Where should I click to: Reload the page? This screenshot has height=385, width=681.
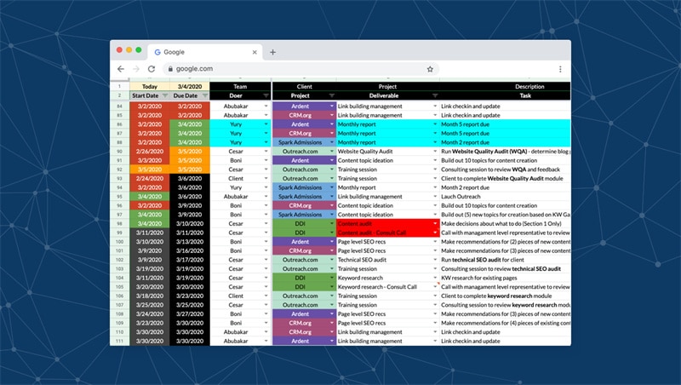[x=152, y=69]
